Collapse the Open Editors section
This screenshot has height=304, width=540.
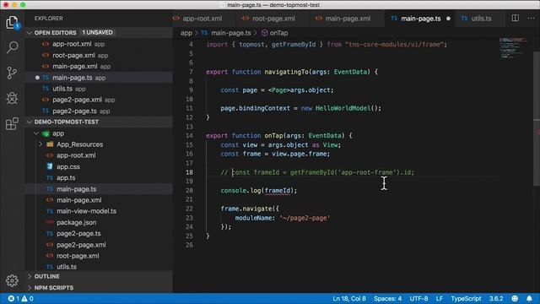coord(30,33)
